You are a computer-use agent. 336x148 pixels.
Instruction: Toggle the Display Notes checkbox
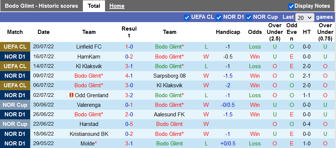coord(291,6)
